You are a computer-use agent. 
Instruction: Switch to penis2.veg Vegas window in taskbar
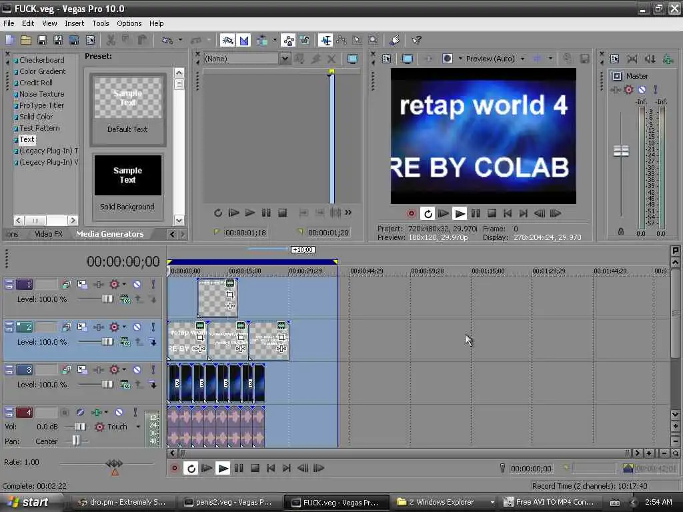pyautogui.click(x=229, y=503)
